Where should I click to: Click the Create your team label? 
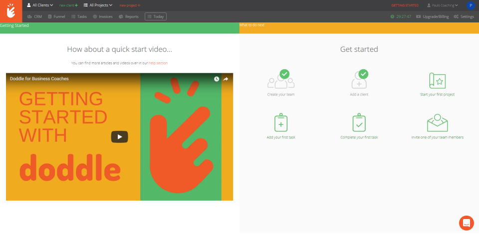[281, 95]
